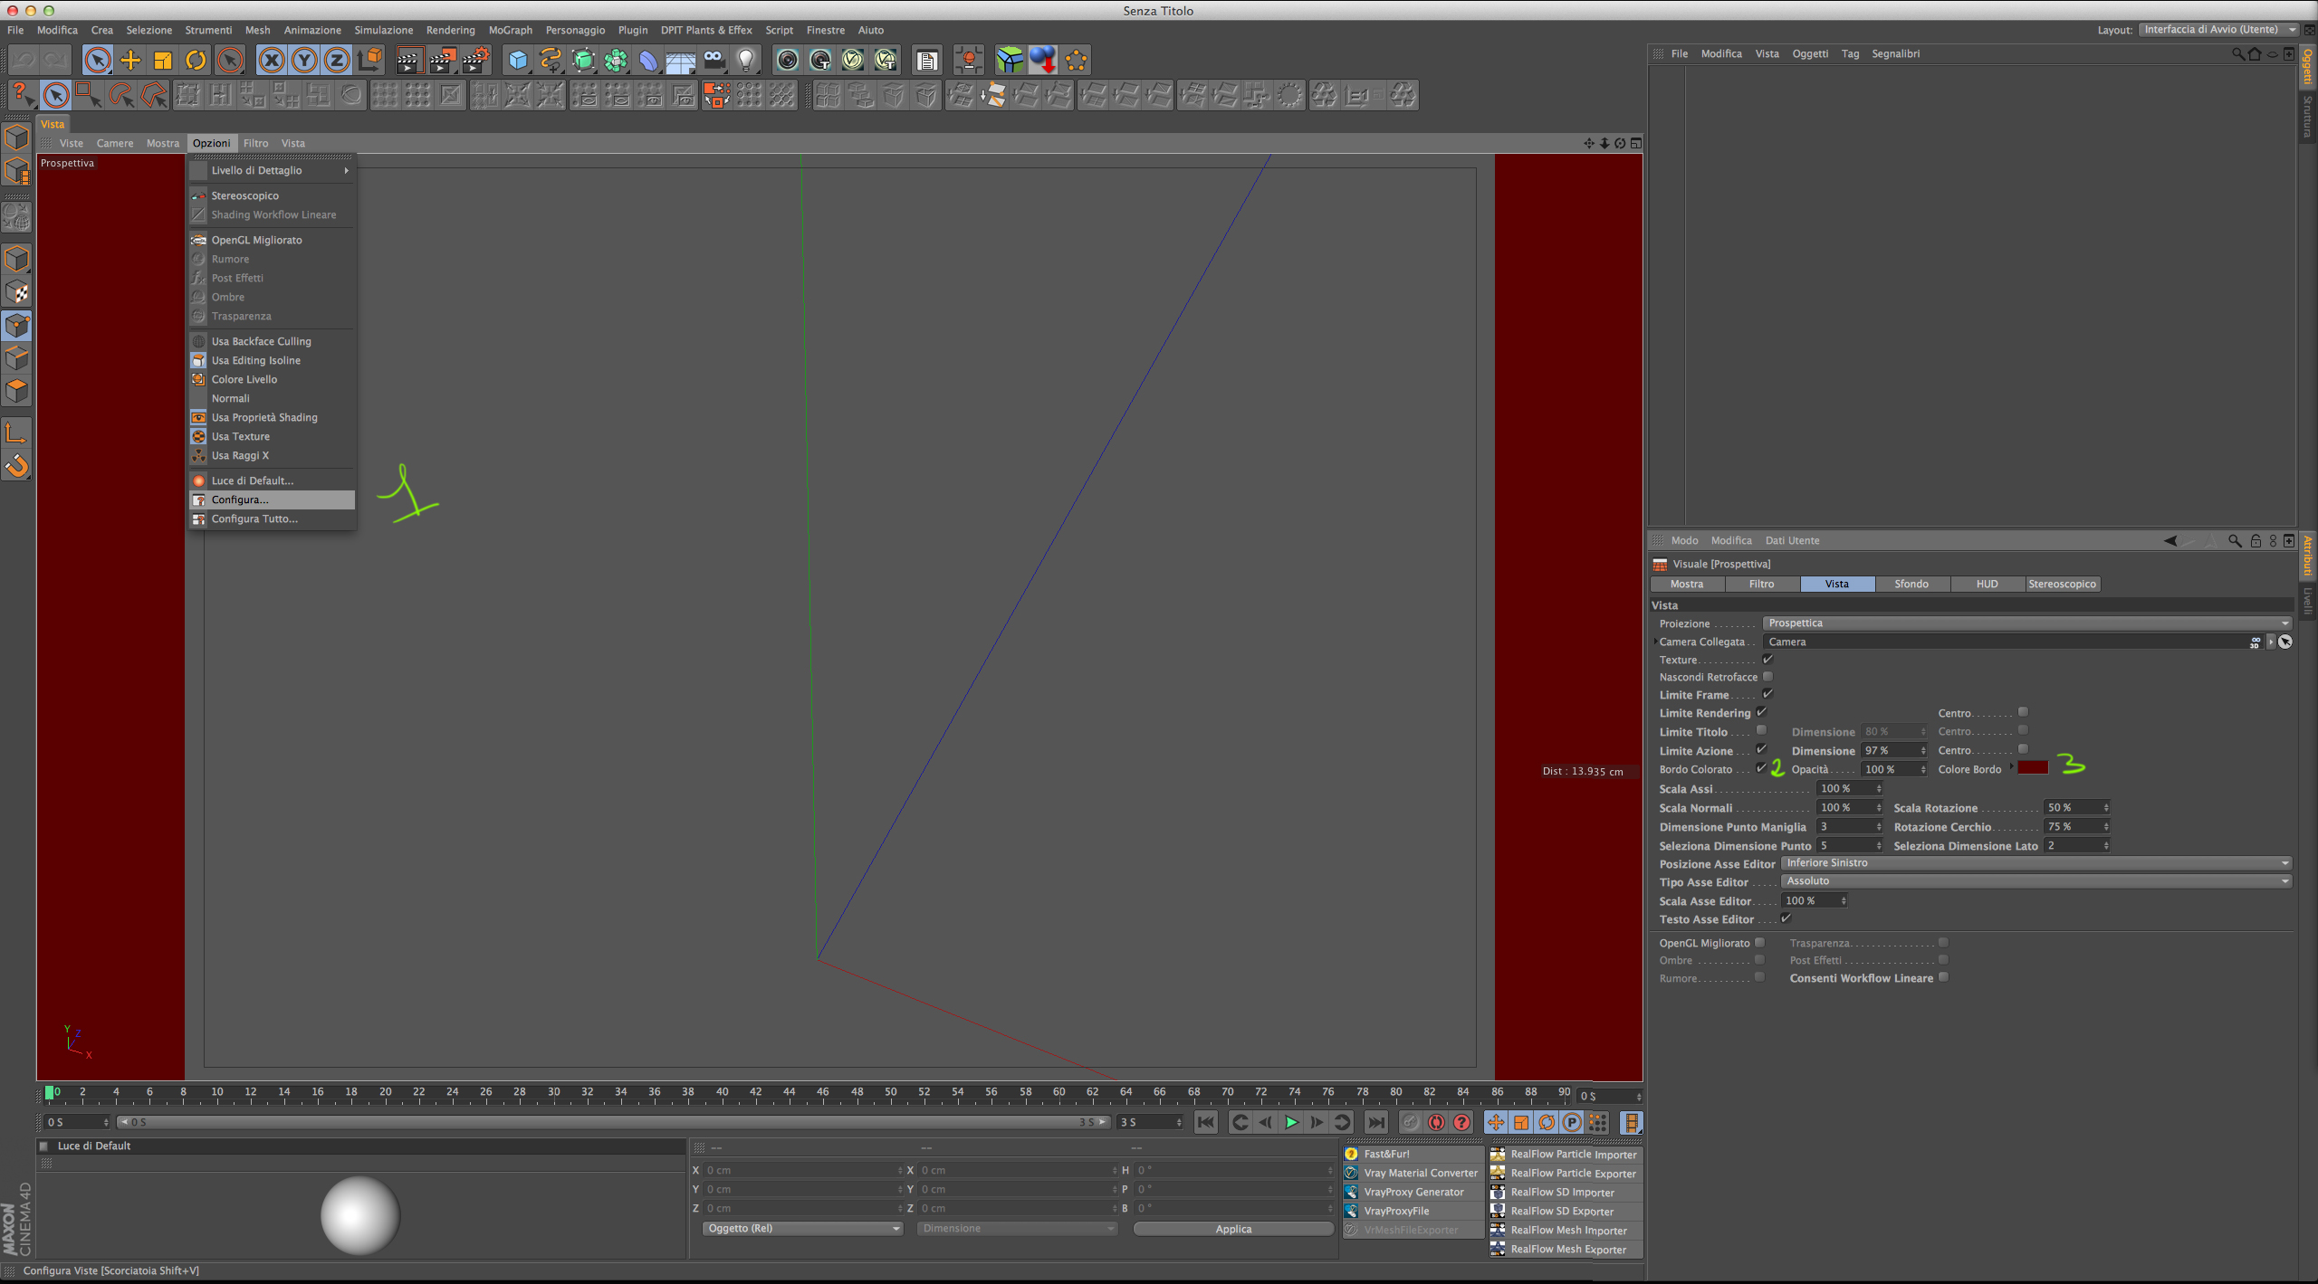Select the Move tool
This screenshot has height=1284, width=2318.
[x=130, y=61]
